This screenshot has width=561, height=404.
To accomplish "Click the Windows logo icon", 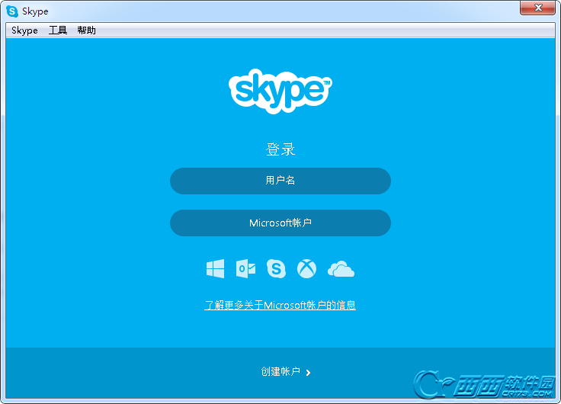I will click(216, 269).
